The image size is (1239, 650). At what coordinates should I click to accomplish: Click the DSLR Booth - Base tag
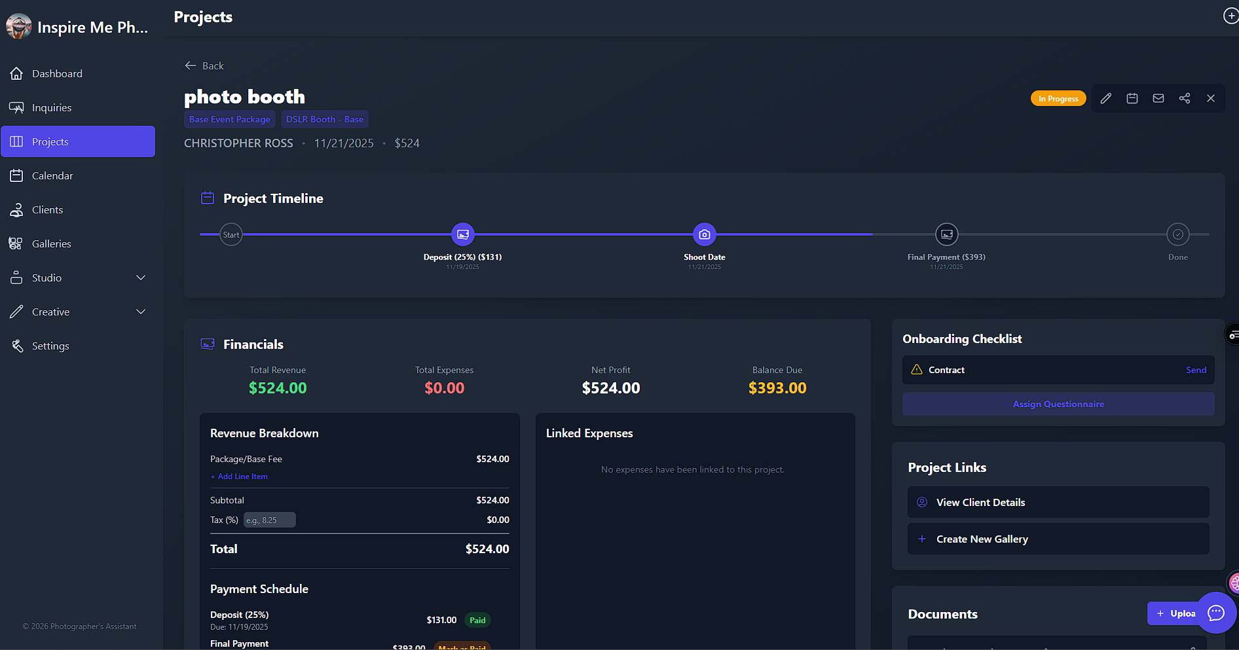click(x=325, y=119)
